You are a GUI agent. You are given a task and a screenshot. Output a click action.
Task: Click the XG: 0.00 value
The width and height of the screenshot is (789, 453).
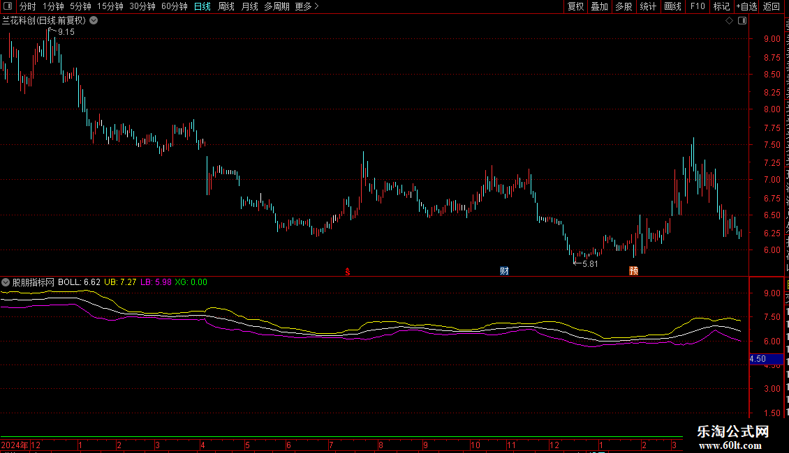[x=191, y=282]
